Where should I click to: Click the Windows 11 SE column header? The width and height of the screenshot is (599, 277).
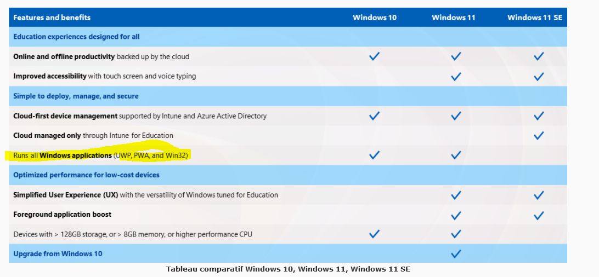pos(535,18)
